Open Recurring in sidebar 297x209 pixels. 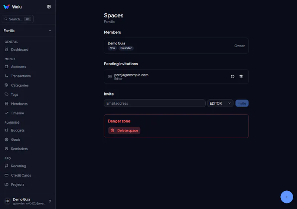tap(27, 166)
